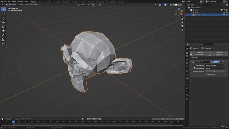Switch to the Geometry Nodes workspace tab
The width and height of the screenshot is (229, 129).
tap(111, 2)
